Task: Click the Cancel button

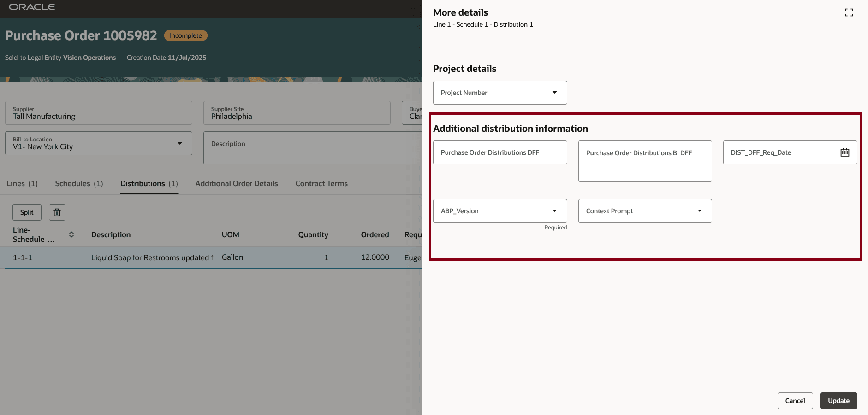Action: (x=795, y=401)
